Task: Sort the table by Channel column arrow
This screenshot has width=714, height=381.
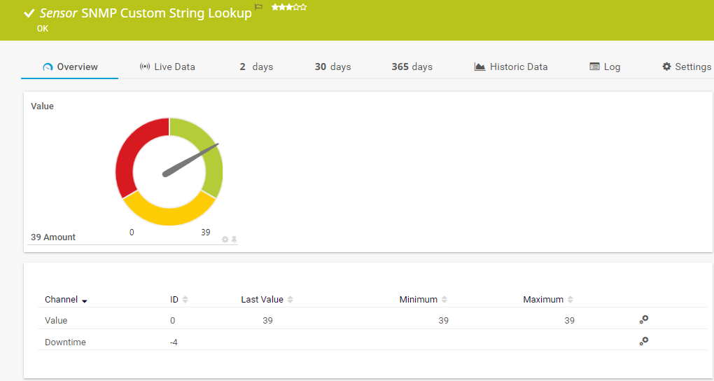Action: click(x=85, y=300)
